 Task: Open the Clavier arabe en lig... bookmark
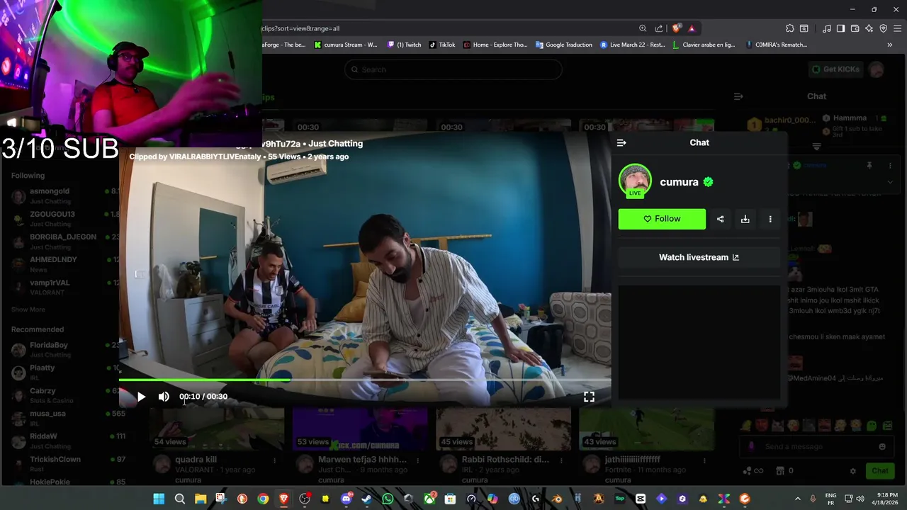pos(704,45)
